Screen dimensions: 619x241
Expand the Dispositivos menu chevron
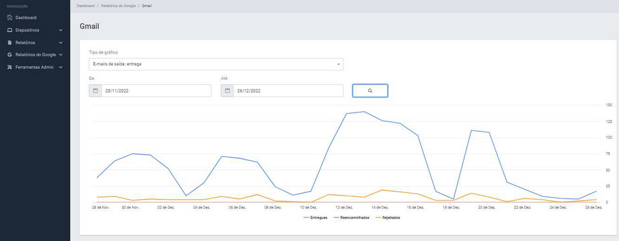[x=61, y=30]
